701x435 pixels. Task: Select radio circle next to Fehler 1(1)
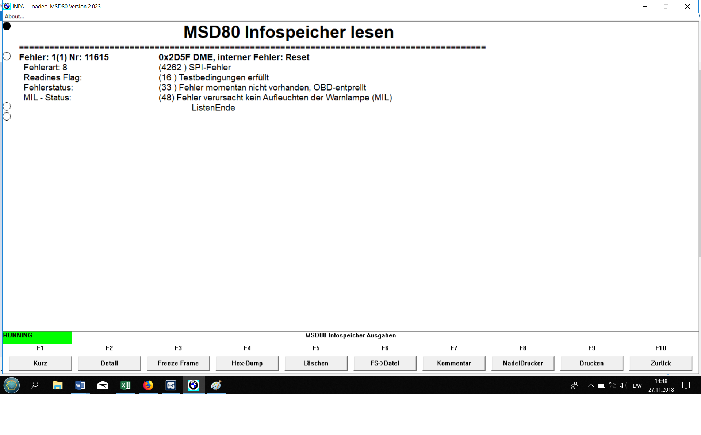[7, 56]
